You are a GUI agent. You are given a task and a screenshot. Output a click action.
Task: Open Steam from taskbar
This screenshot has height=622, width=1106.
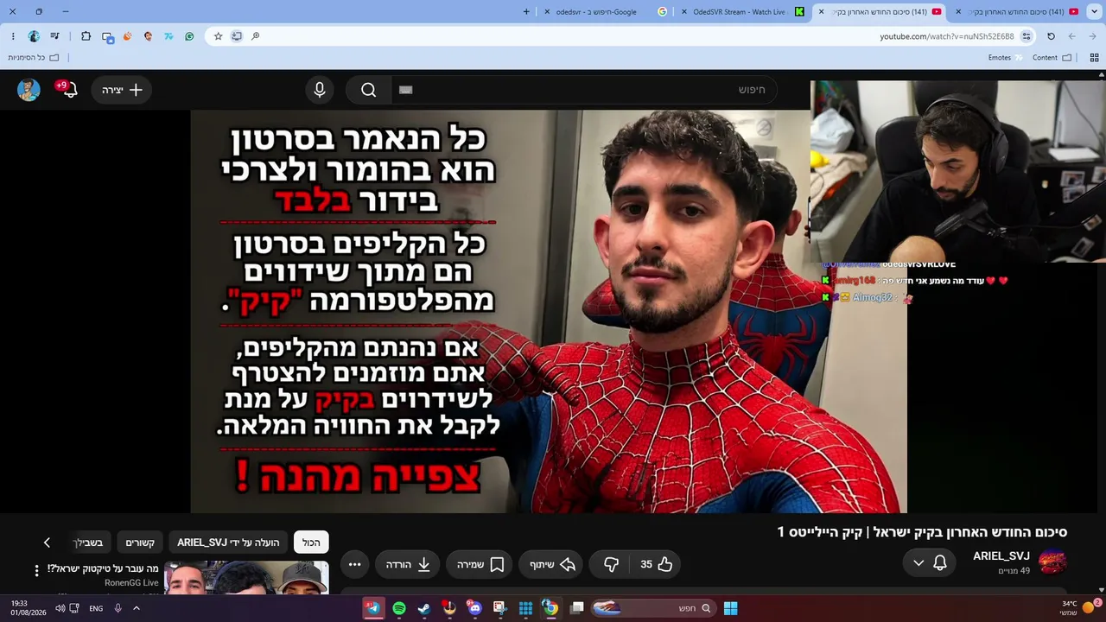click(423, 608)
